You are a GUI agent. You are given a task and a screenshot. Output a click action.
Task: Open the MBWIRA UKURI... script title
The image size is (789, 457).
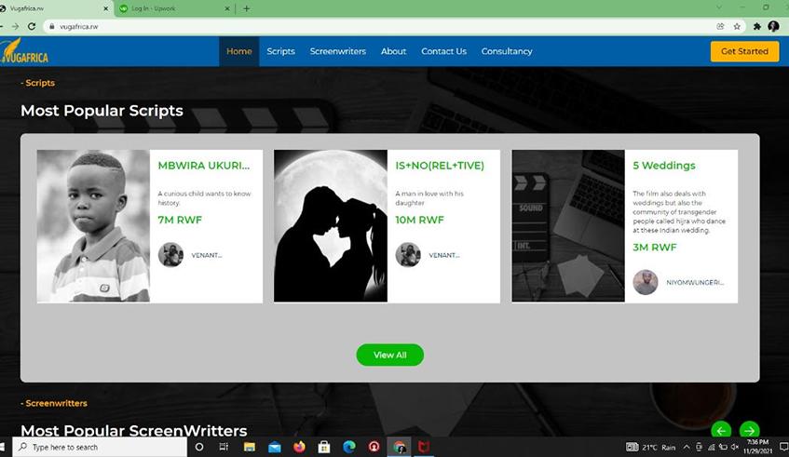tap(204, 166)
